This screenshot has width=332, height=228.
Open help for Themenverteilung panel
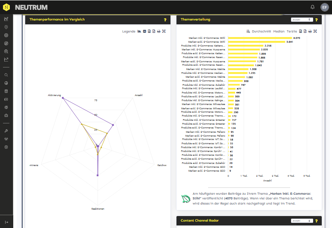point(316,20)
